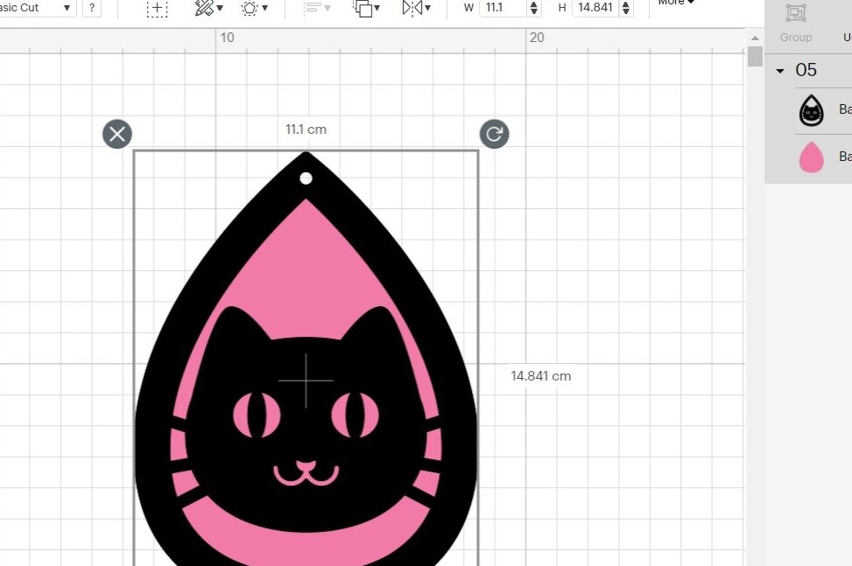The image size is (852, 566).
Task: Open the Edit pencil tool menu
Action: coord(208,8)
